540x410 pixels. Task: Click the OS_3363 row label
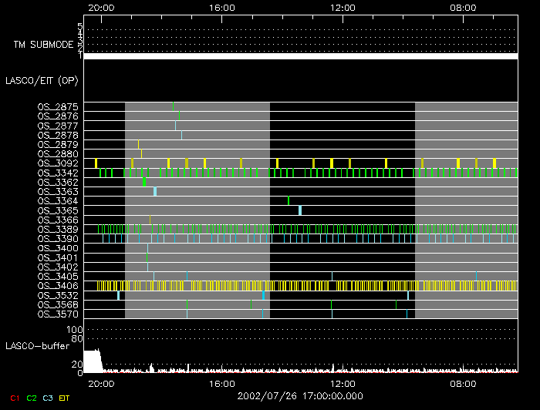tap(58, 192)
